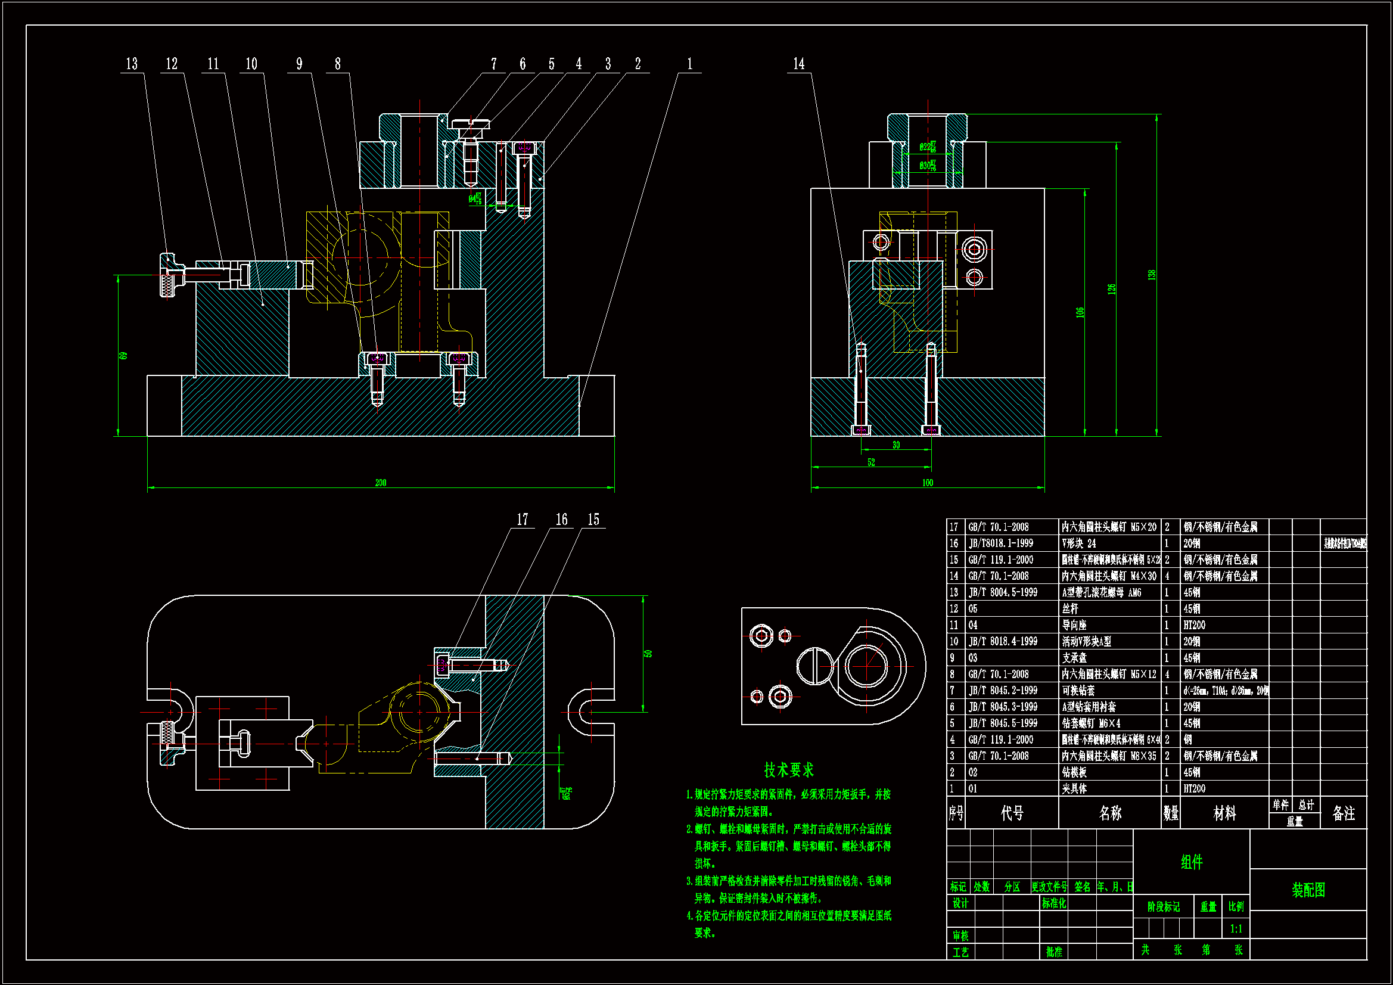Select the 50 dimension beside plan view
This screenshot has height=985, width=1393.
(x=648, y=654)
